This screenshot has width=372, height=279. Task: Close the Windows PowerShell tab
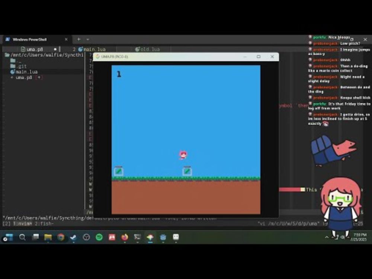[66, 39]
